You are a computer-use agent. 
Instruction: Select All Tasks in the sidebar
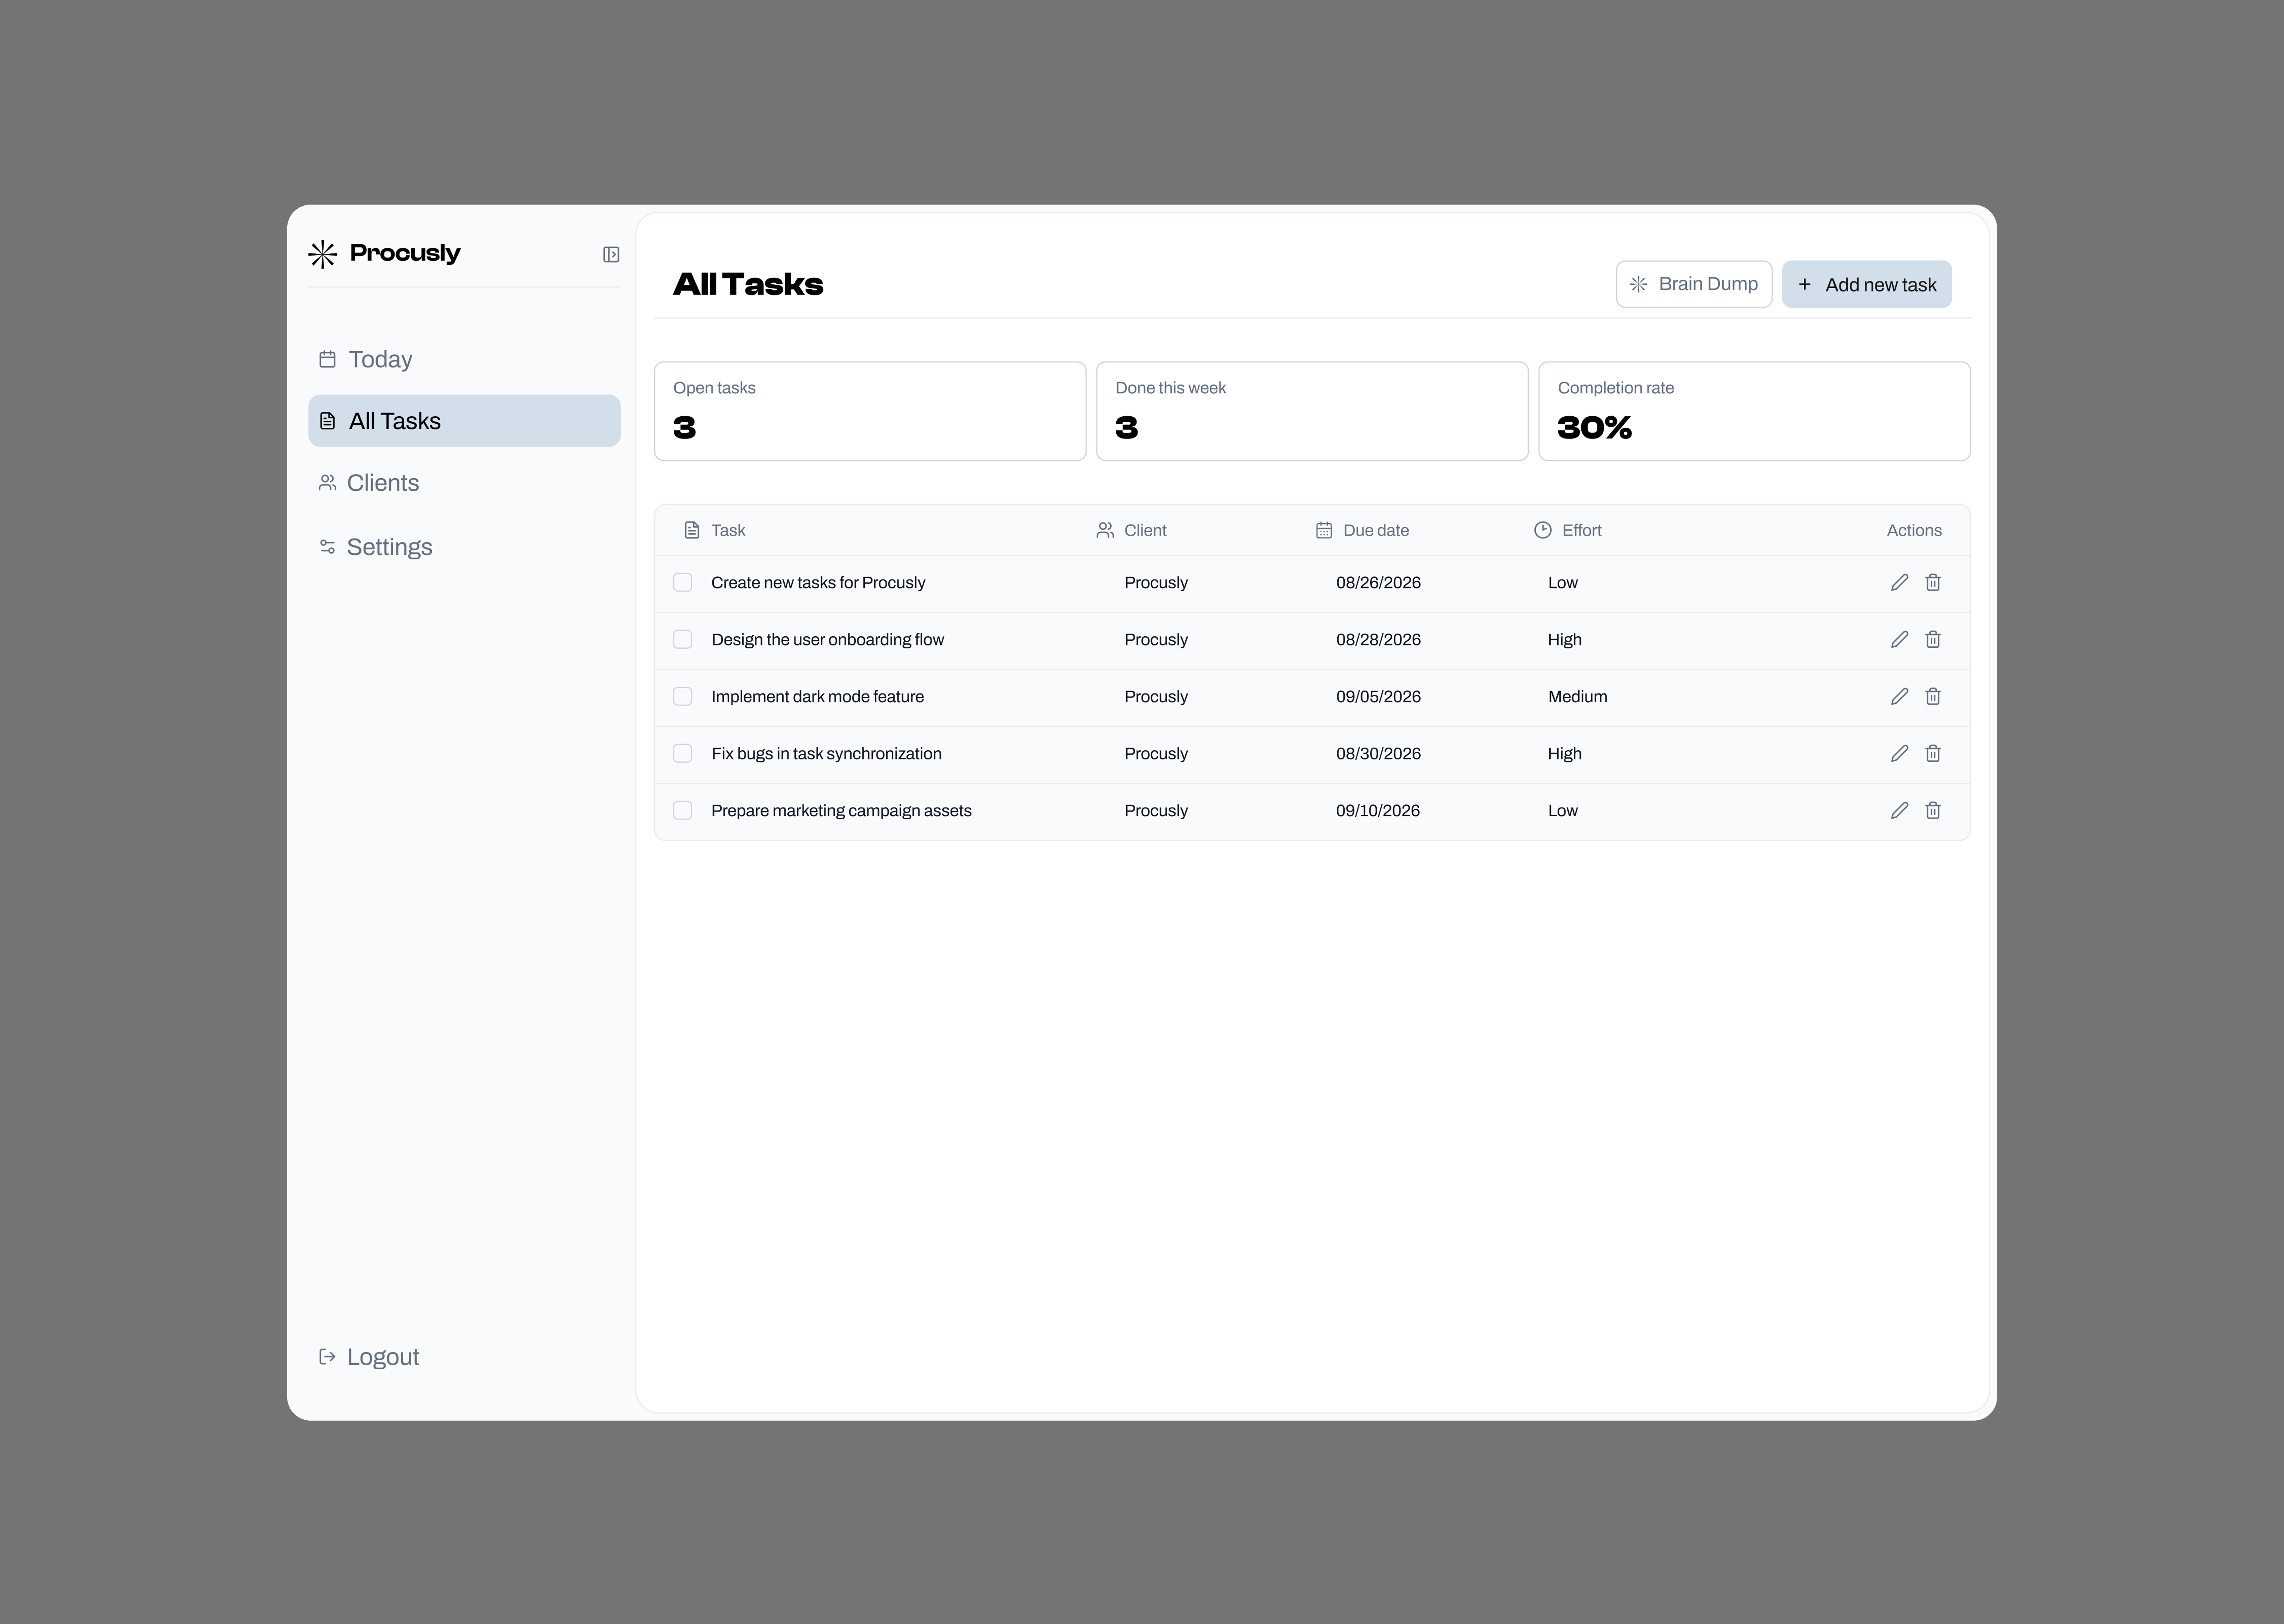click(464, 421)
